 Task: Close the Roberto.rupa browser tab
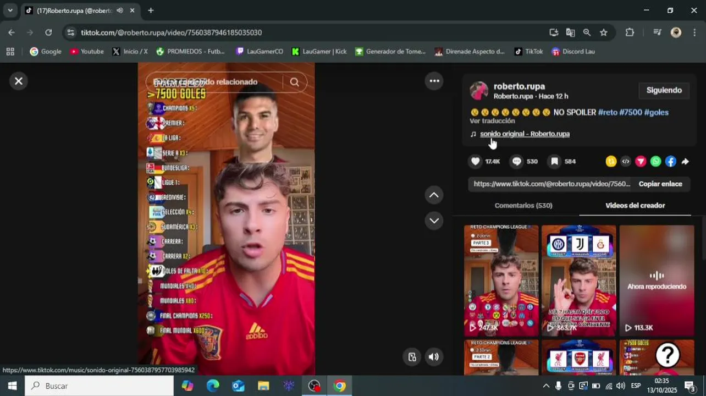[x=132, y=10]
